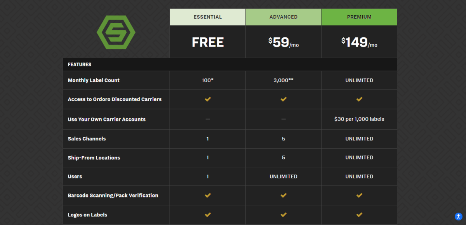Click the Features section heading

tap(80, 64)
